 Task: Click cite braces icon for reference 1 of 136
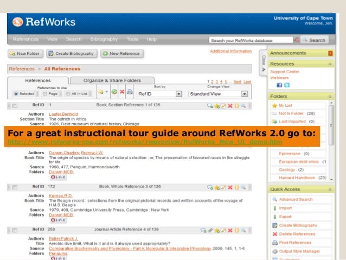click(237, 106)
